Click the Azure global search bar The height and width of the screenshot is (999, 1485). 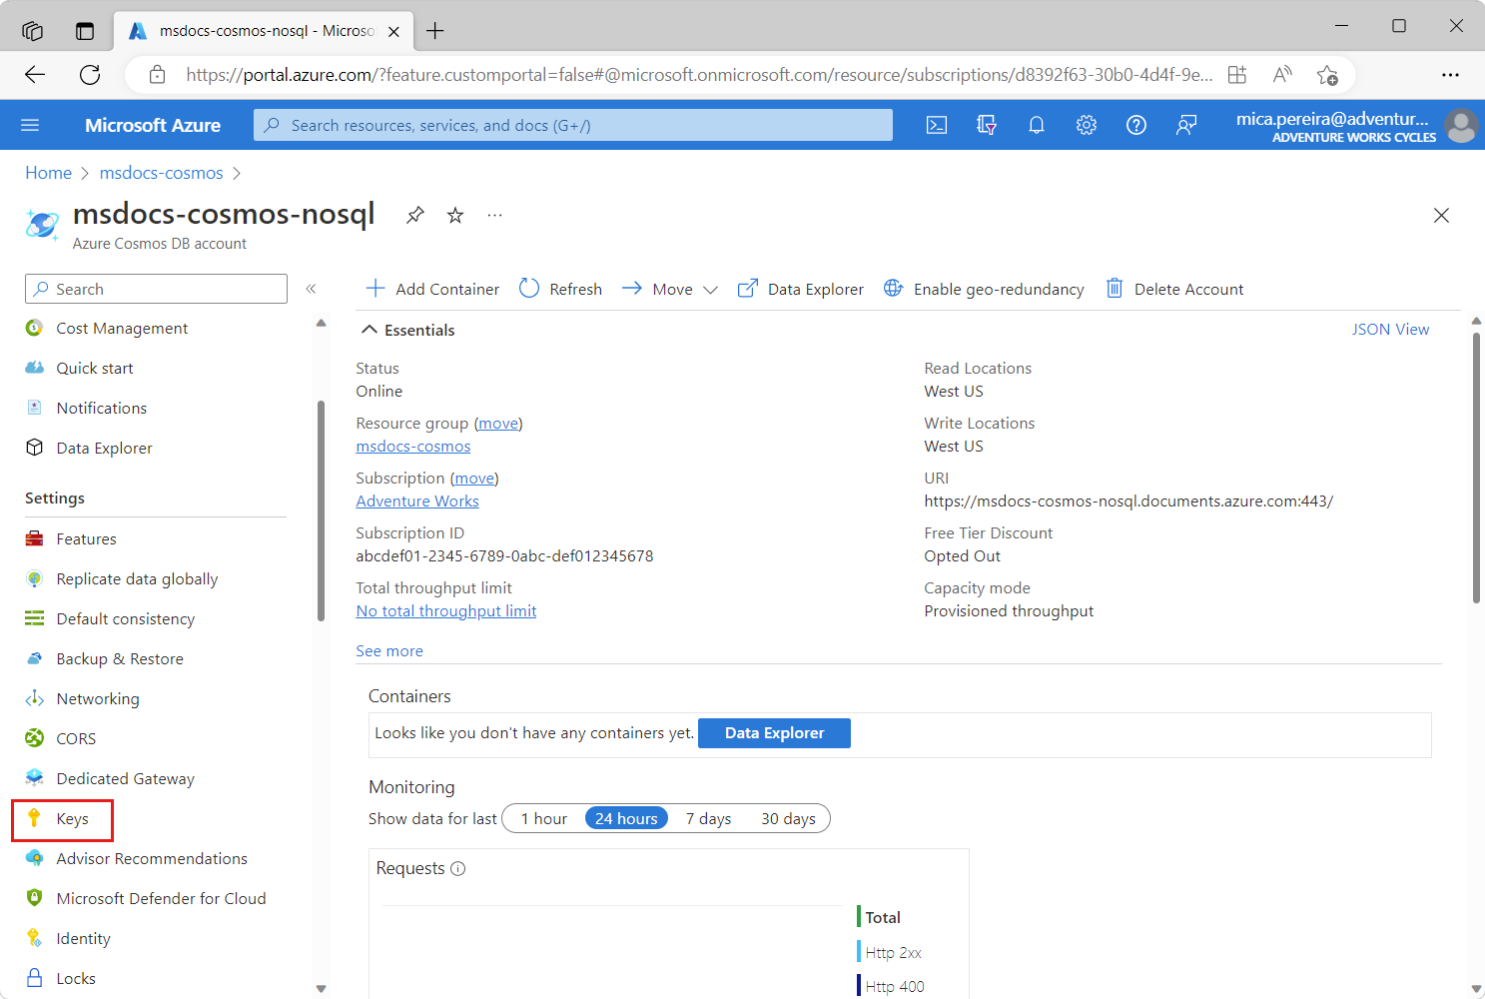pos(573,125)
